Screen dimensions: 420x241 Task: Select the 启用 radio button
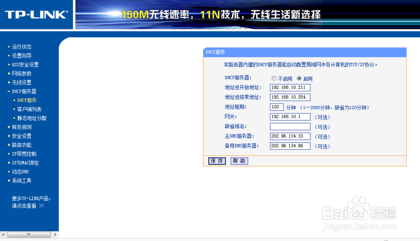coord(299,78)
